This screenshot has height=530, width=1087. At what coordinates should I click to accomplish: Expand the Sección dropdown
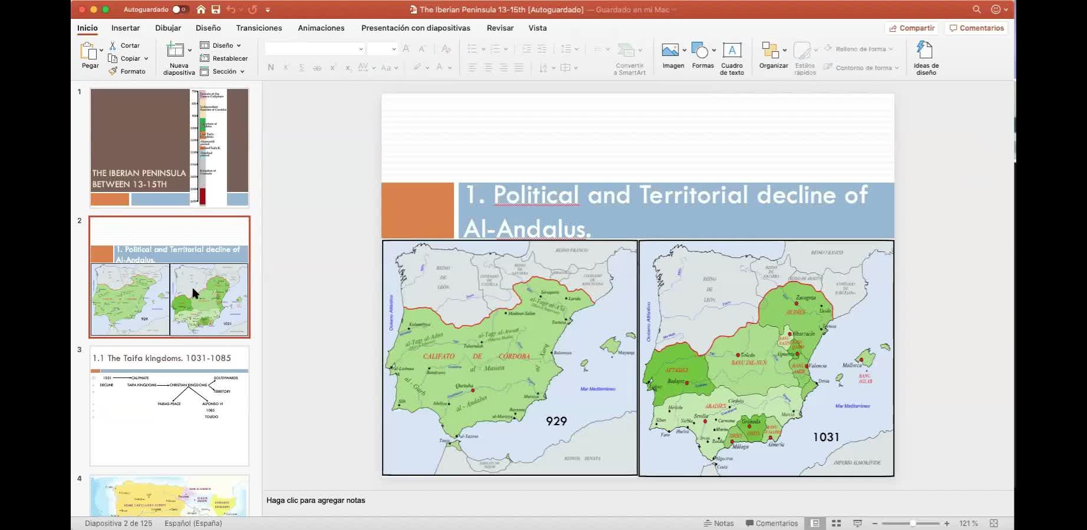242,71
